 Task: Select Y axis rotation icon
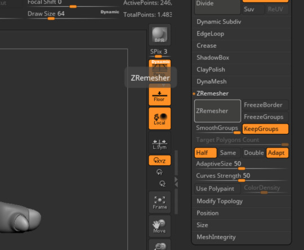(x=159, y=172)
